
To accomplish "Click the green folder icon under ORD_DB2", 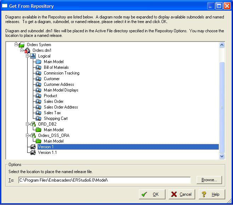I will 39,130.
